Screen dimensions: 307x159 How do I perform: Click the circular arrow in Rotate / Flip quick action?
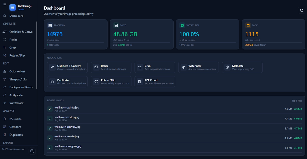pyautogui.click(x=96, y=82)
